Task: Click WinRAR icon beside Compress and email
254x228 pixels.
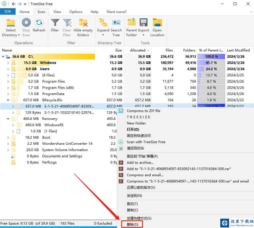Action: pyautogui.click(x=121, y=175)
